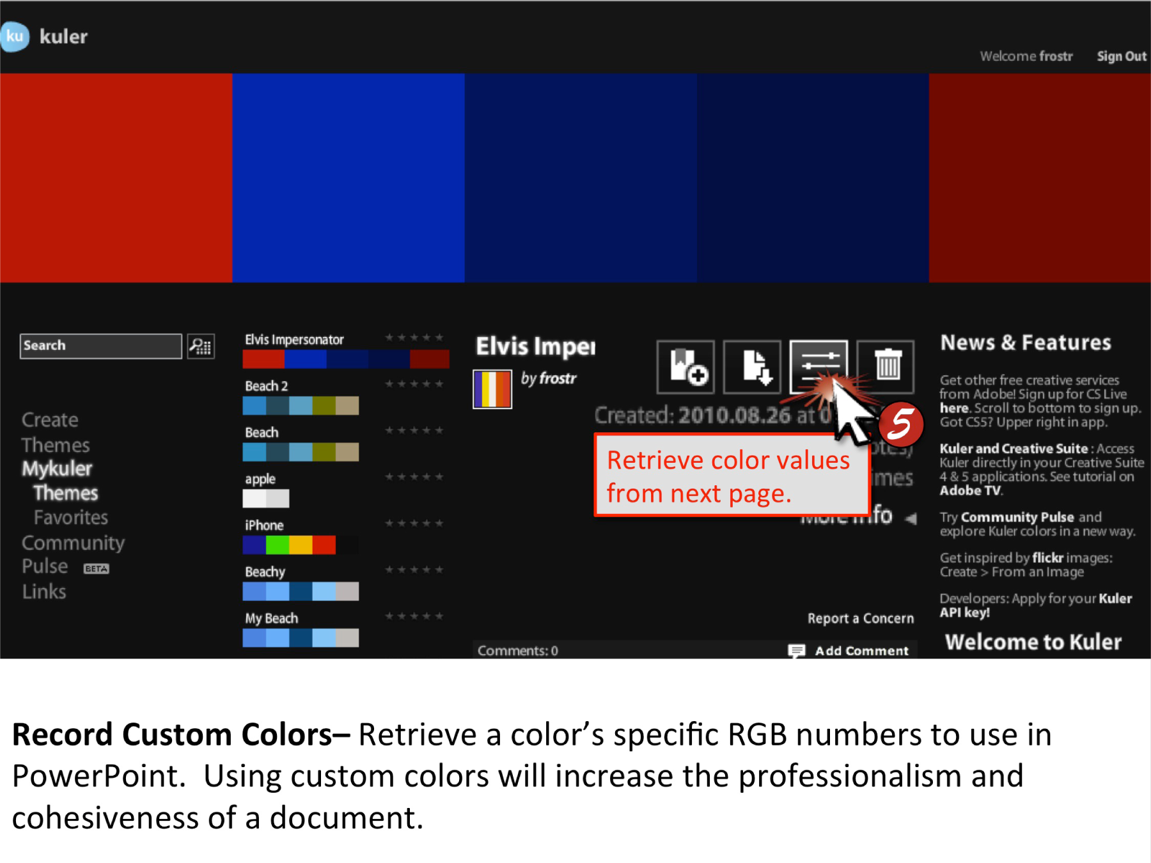Click the Sign Out link
Viewport: 1151px width, 863px height.
(1122, 56)
